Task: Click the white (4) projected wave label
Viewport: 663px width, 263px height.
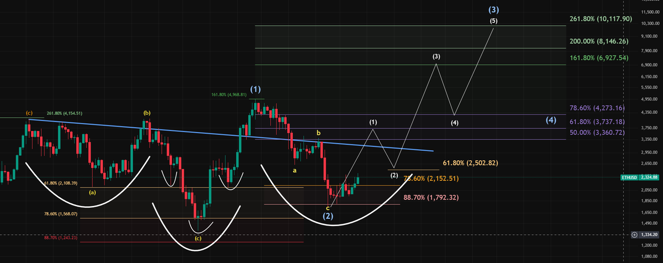Action: coord(454,123)
